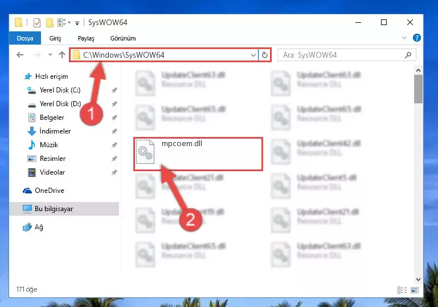Click the address bar path C:\Windows\SysWOW64
Viewport: 438px width, 307px height.
[x=124, y=55]
